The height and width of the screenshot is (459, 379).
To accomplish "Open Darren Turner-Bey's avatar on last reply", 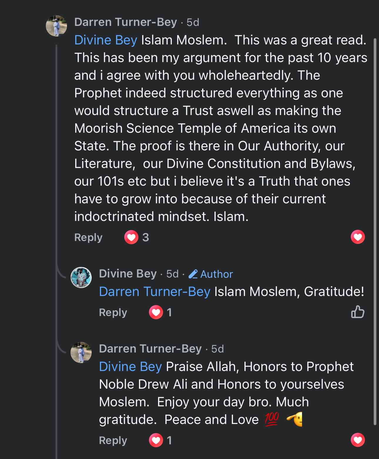I will (x=81, y=352).
